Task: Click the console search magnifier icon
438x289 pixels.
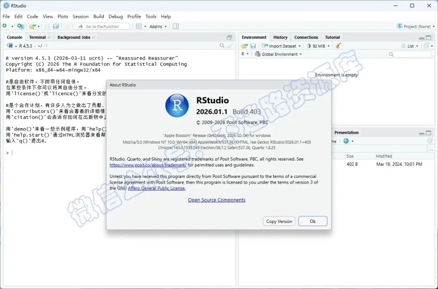Action: coord(222,45)
